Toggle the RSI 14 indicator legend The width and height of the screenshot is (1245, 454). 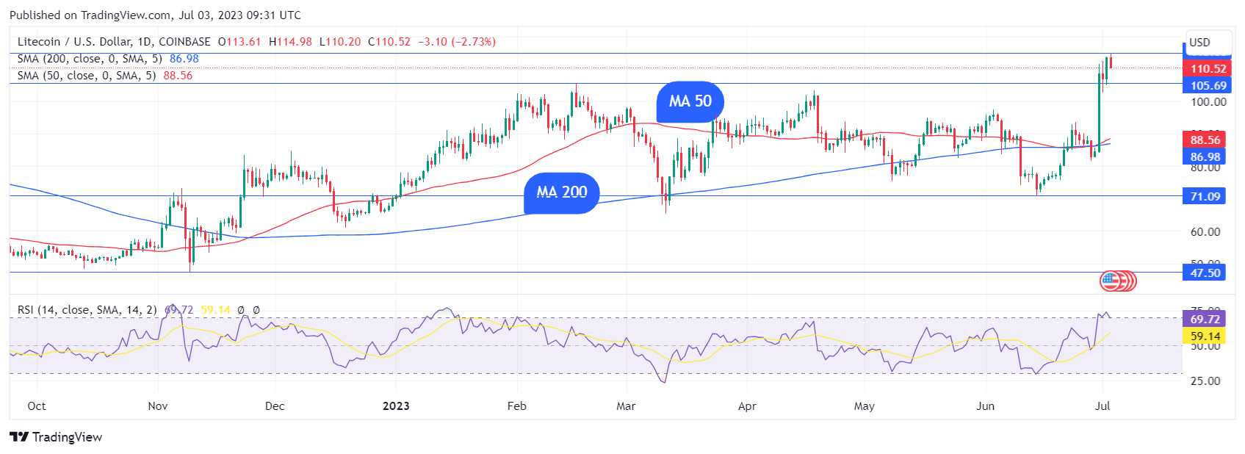point(87,310)
